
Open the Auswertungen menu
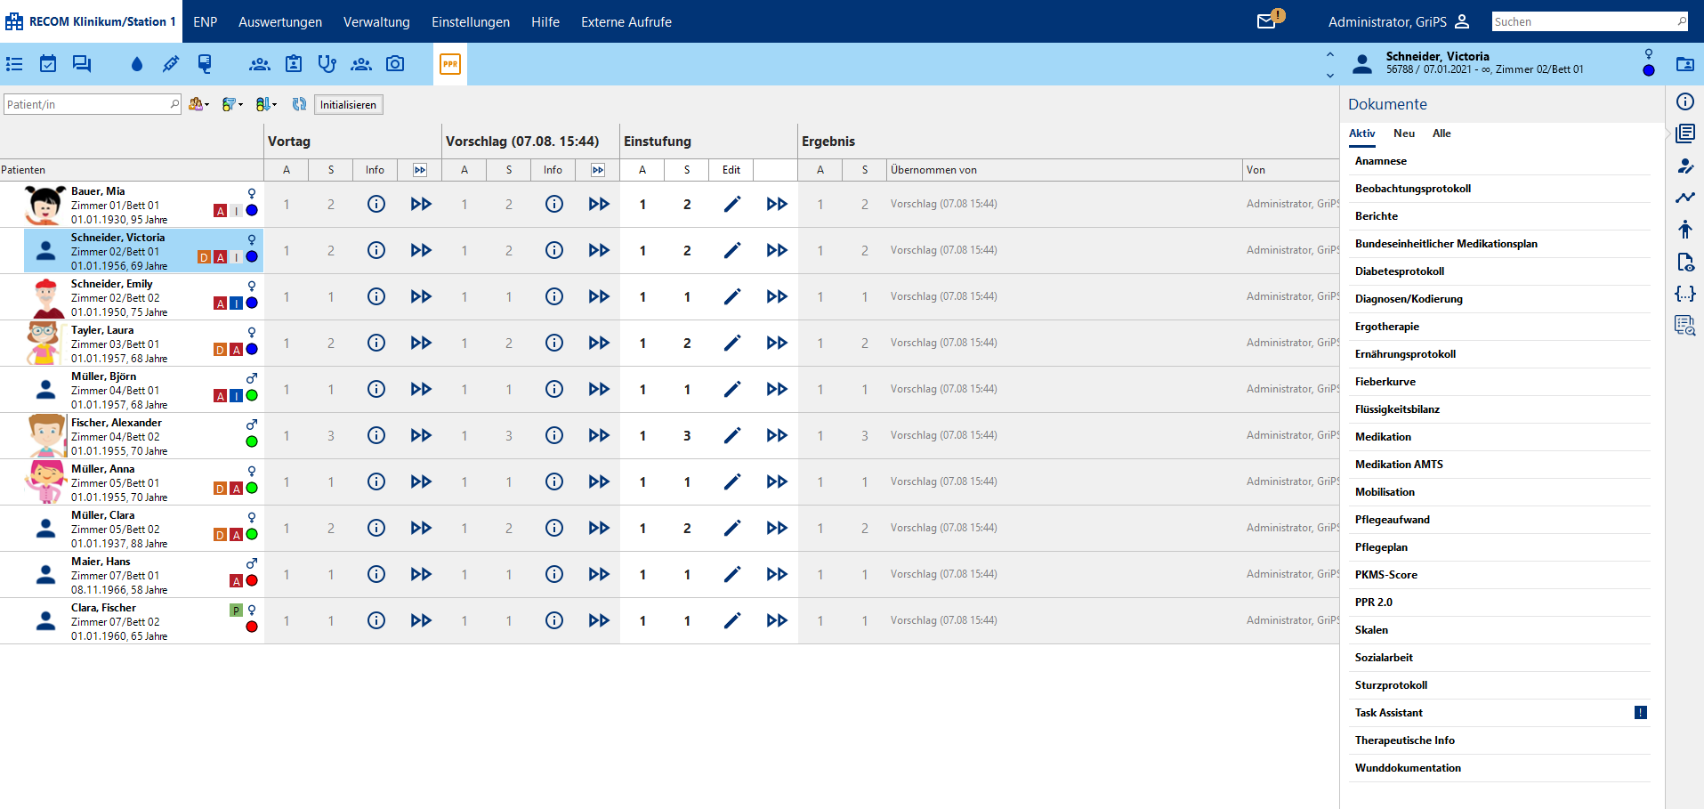[x=280, y=21]
